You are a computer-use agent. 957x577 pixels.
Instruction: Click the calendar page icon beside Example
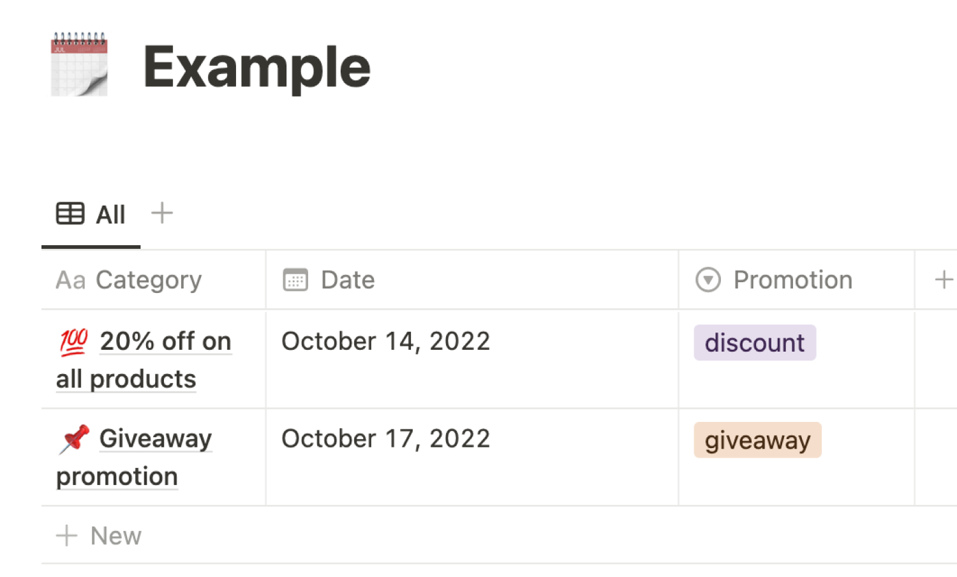tap(79, 64)
